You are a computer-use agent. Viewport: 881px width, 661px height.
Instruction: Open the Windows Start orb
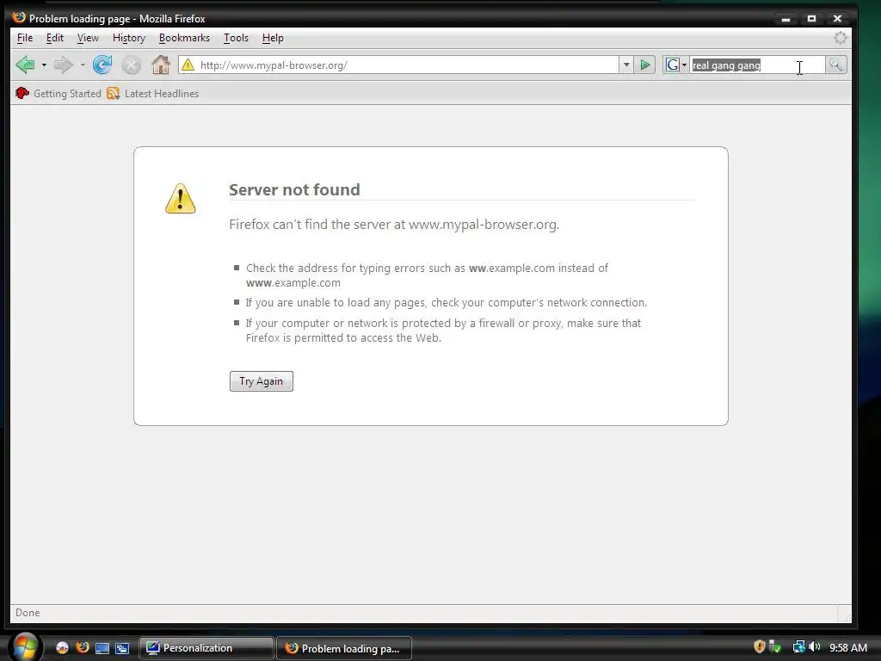[25, 647]
